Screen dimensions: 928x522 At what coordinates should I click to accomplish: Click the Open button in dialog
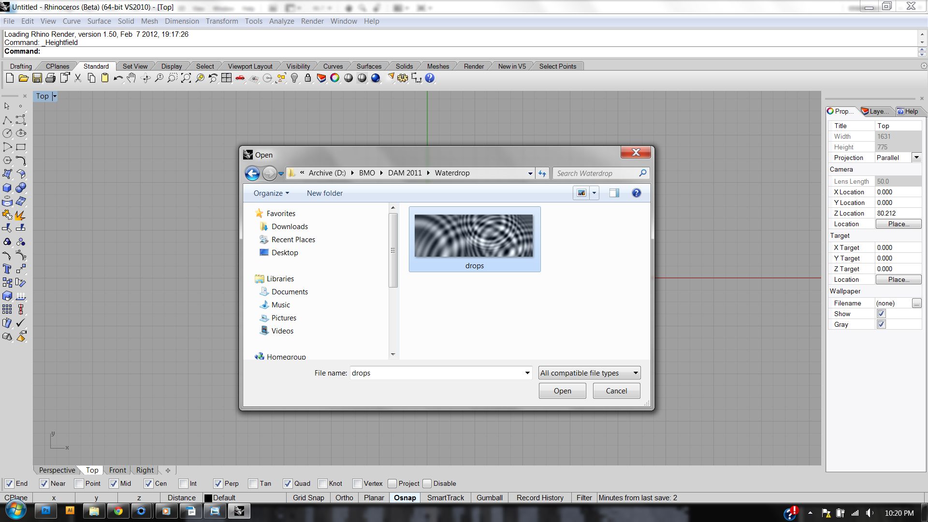[x=562, y=391]
